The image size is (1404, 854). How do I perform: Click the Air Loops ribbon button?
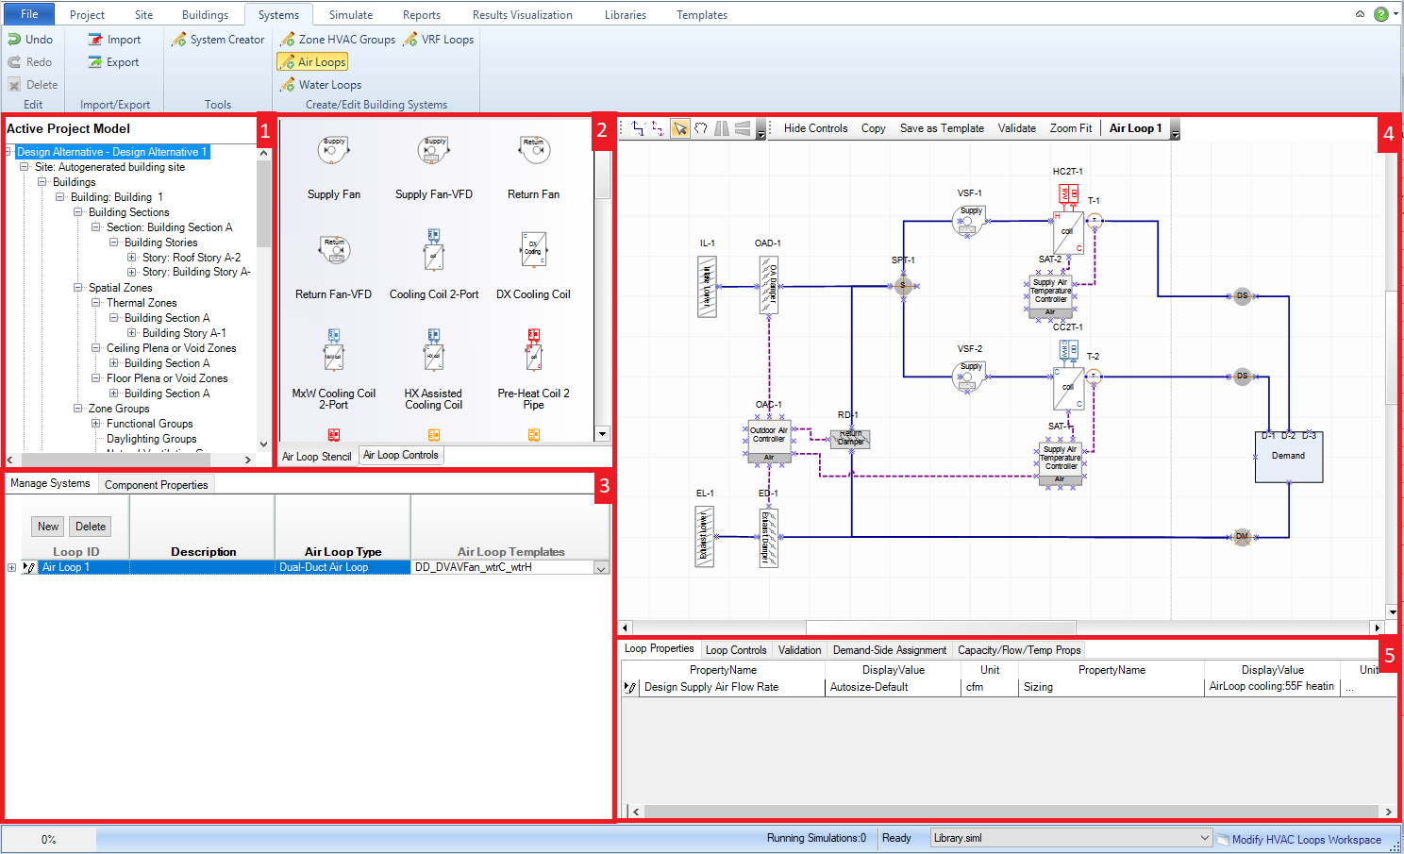click(312, 62)
